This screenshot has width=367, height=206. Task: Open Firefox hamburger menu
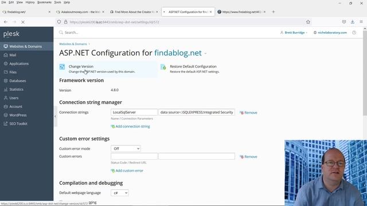[x=361, y=22]
